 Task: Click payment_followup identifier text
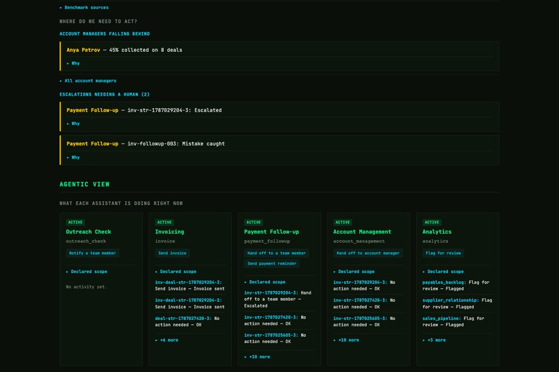coord(267,241)
